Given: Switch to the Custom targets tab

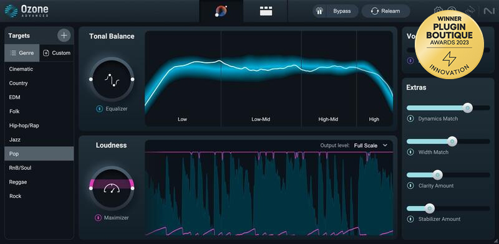Looking at the screenshot, I should point(57,53).
